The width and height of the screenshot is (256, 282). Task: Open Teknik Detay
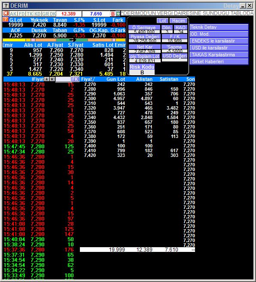click(x=219, y=27)
